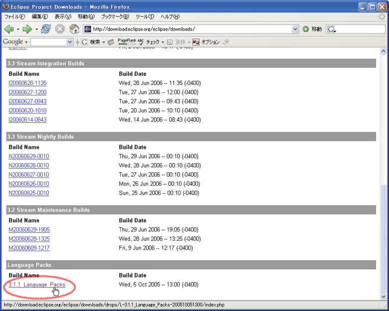Click the address bar URL field
This screenshot has width=389, height=311.
pos(191,29)
